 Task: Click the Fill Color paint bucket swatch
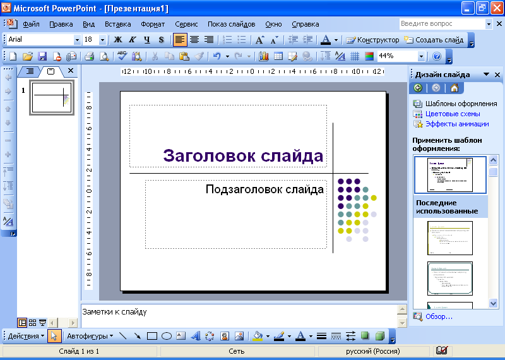click(x=258, y=336)
